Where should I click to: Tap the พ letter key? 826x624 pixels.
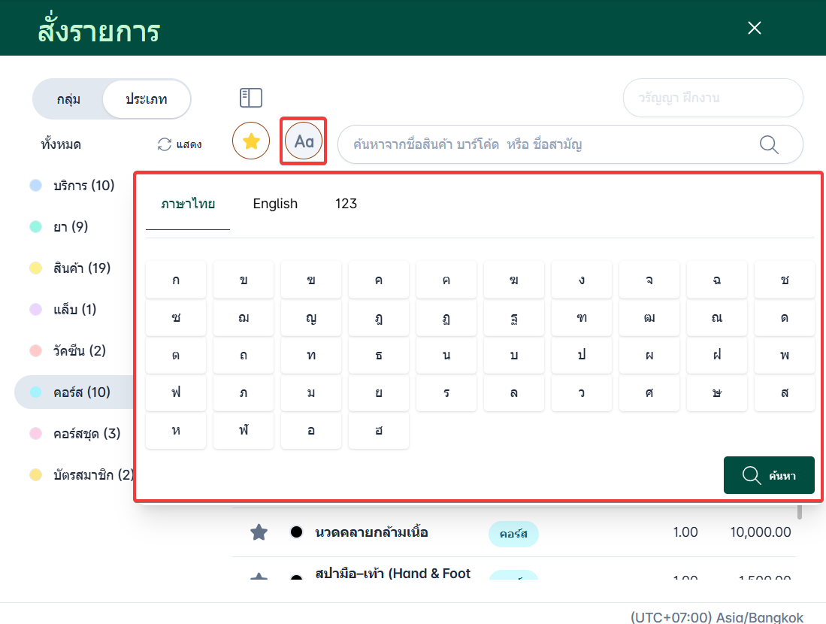pos(785,355)
